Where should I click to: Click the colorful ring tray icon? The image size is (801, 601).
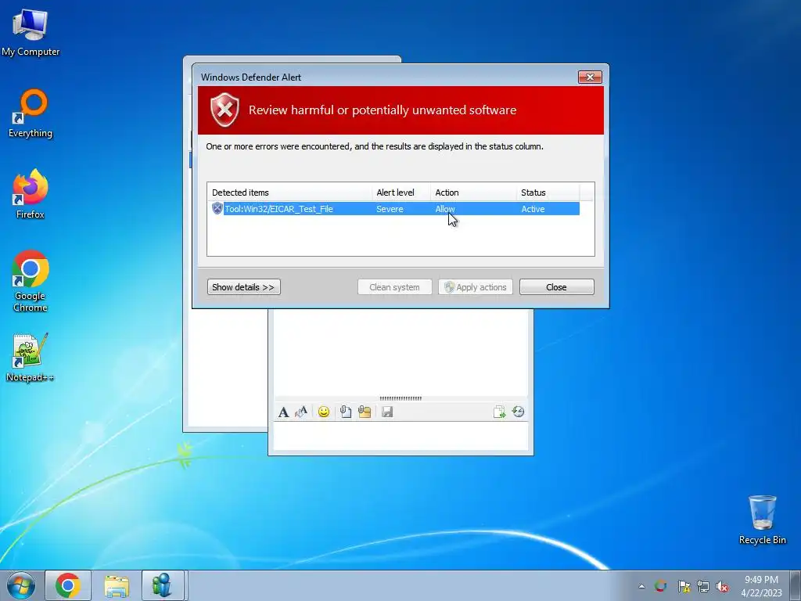(x=660, y=586)
